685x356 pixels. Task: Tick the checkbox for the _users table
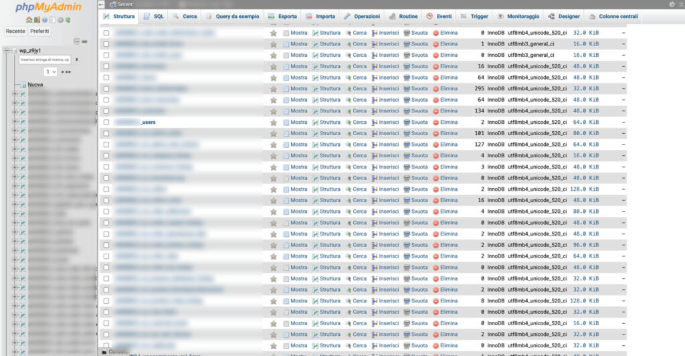pyautogui.click(x=106, y=122)
